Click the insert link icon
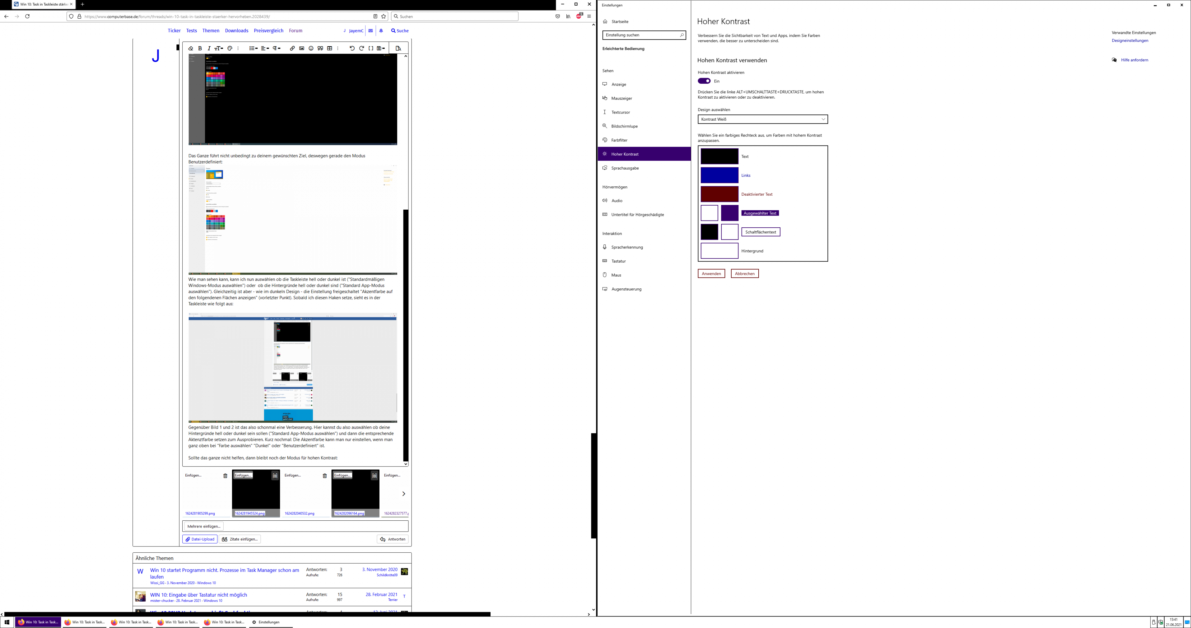 (292, 48)
